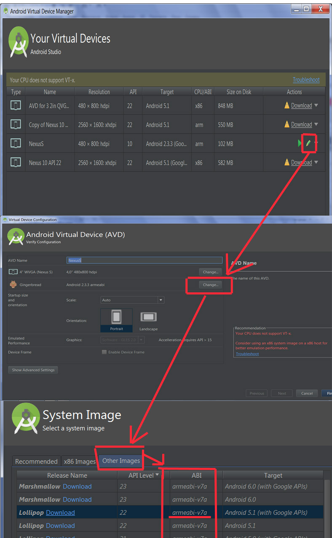The height and width of the screenshot is (538, 332).
Task: Click Change button for Gingerbread system image
Action: point(210,285)
